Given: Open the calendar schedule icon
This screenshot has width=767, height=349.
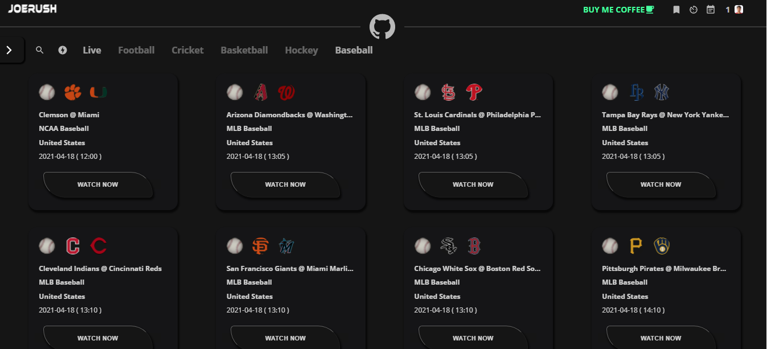Looking at the screenshot, I should 711,10.
